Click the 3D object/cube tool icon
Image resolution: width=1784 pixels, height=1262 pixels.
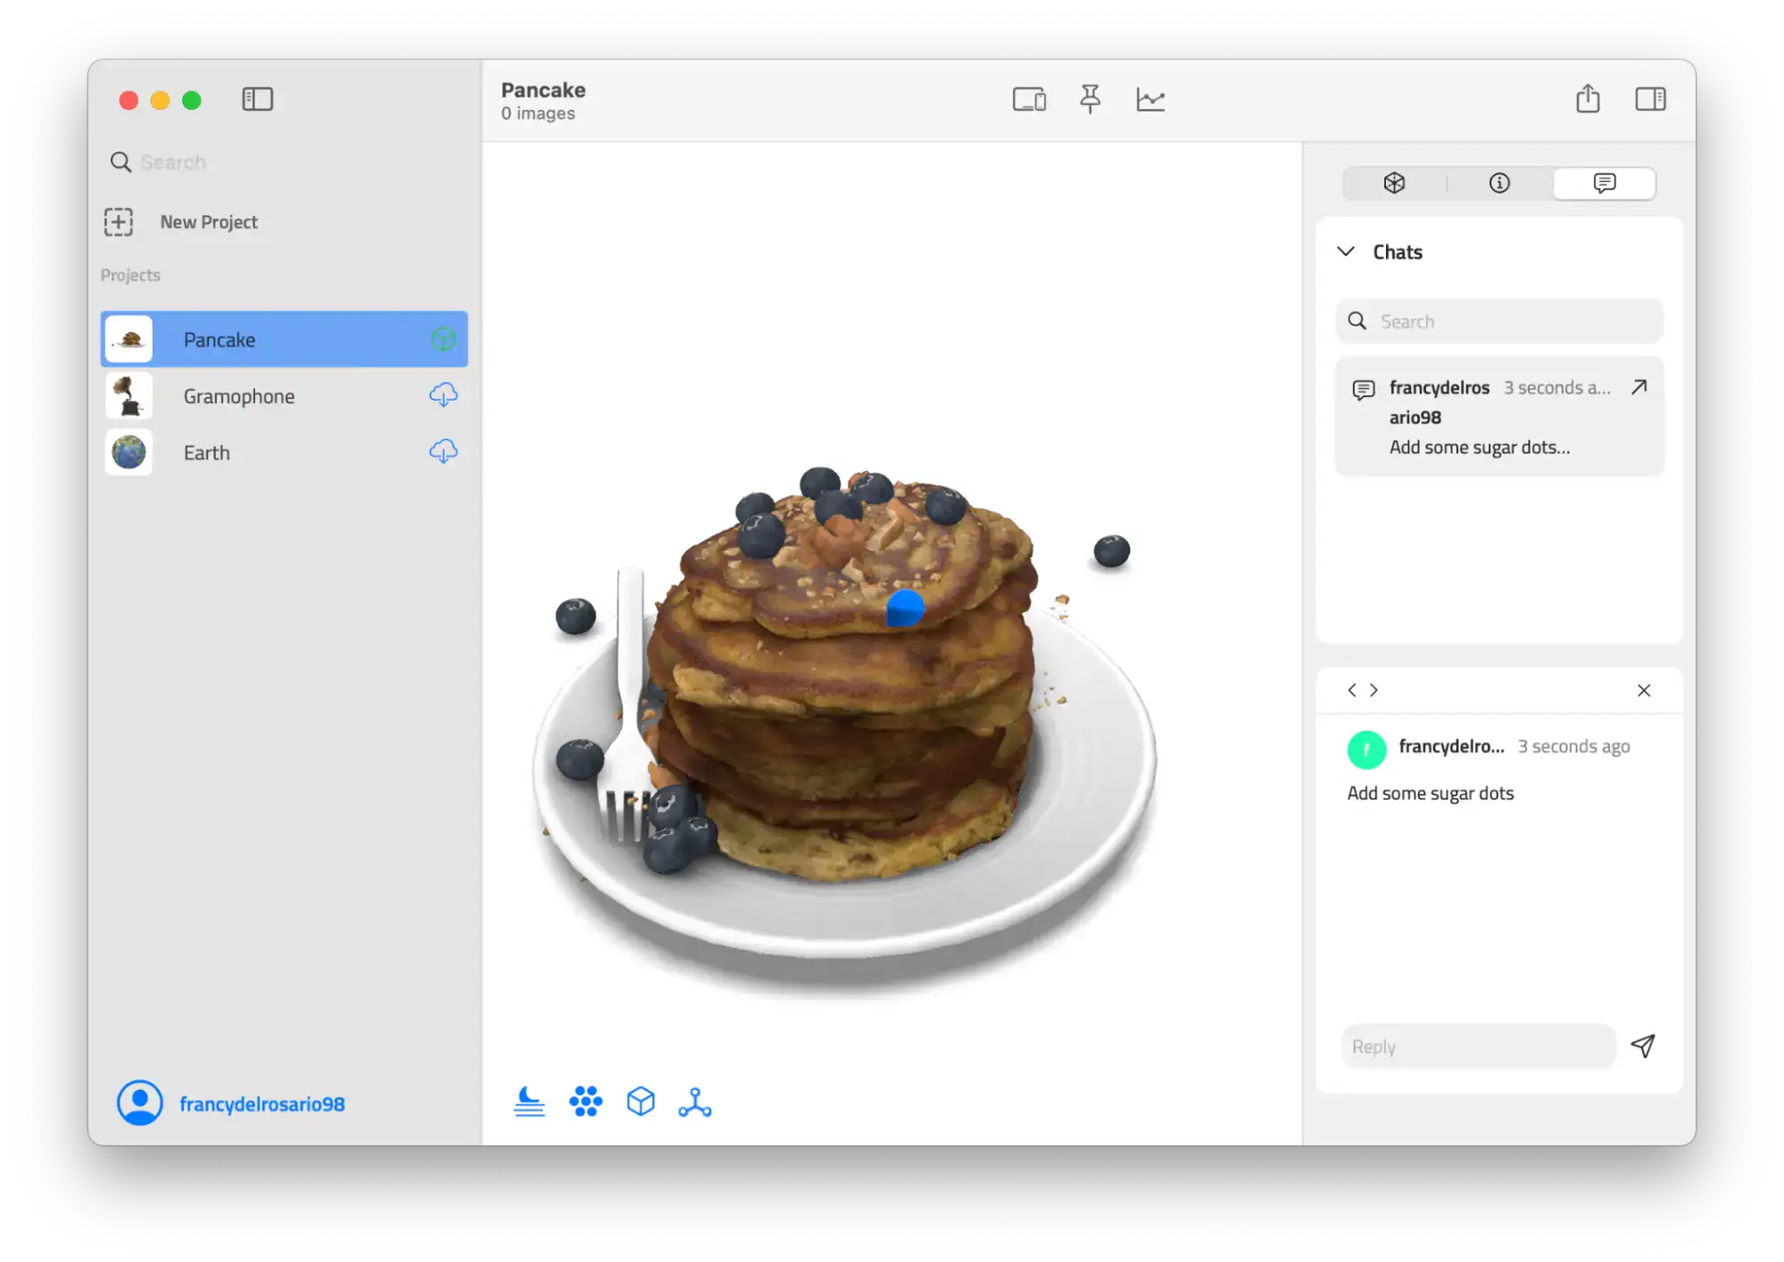click(x=639, y=1101)
